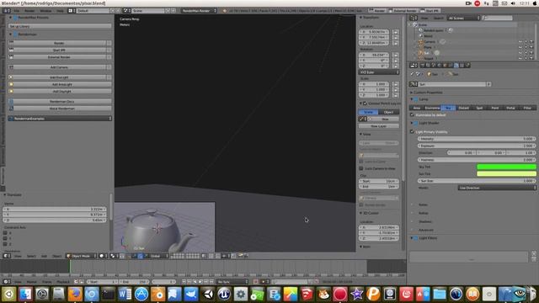Open Firefox from the dock
The image size is (539, 303).
point(75,294)
